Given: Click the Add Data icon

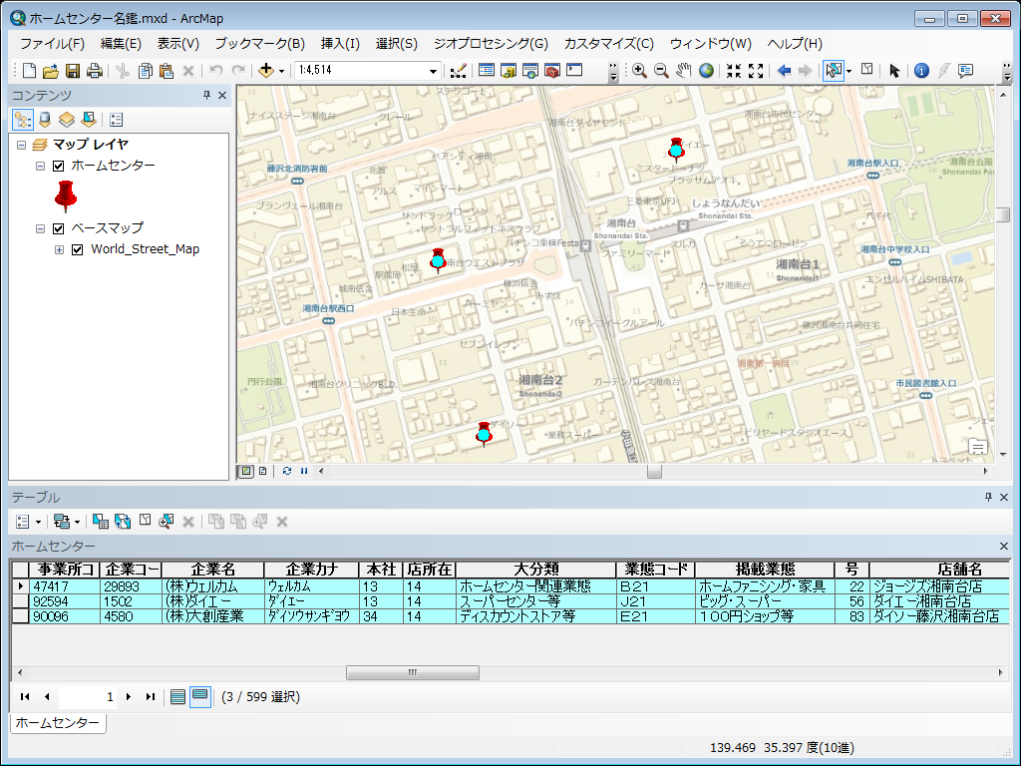Looking at the screenshot, I should coord(265,71).
